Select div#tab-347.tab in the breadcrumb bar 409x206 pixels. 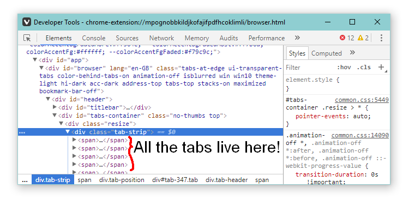click(x=175, y=180)
